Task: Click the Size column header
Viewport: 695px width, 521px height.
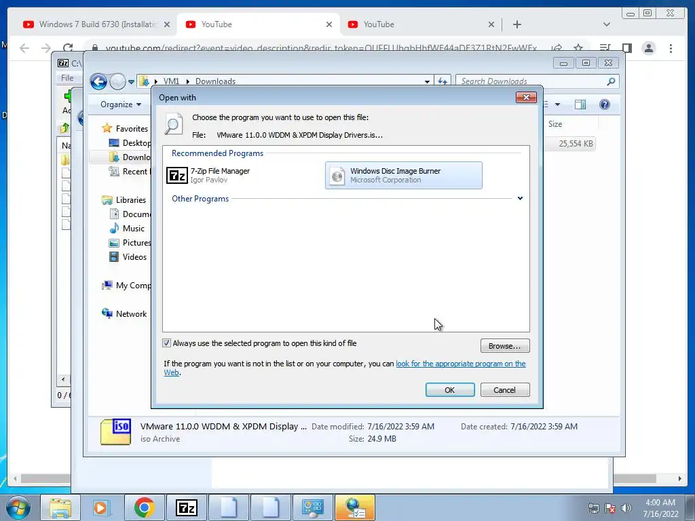Action: click(555, 124)
